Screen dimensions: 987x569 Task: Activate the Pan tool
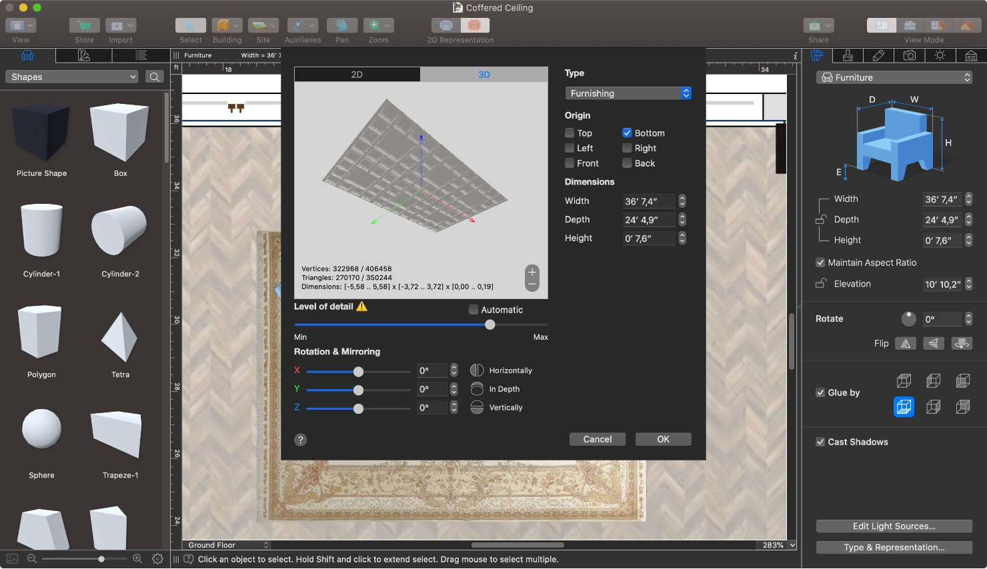(341, 25)
